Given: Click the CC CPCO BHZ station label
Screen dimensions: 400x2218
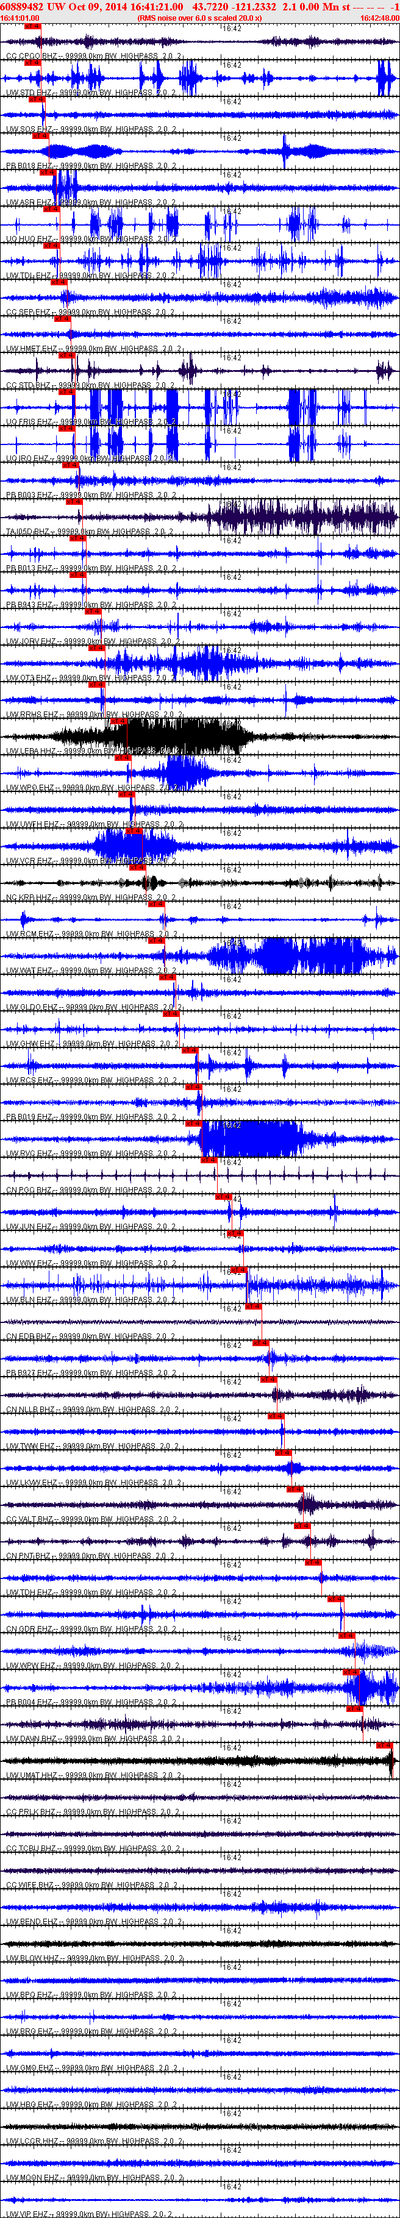Looking at the screenshot, I should tap(91, 56).
